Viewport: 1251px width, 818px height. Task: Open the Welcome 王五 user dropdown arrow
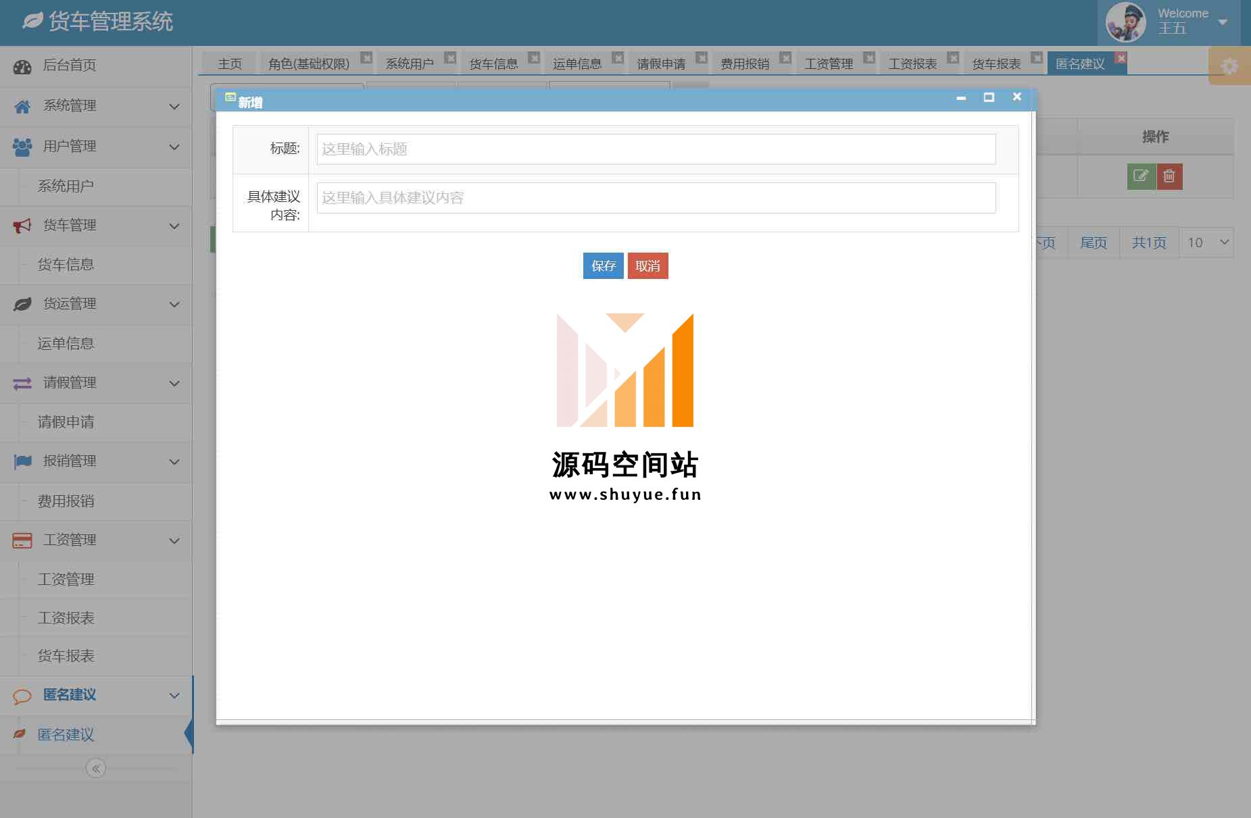click(1223, 22)
